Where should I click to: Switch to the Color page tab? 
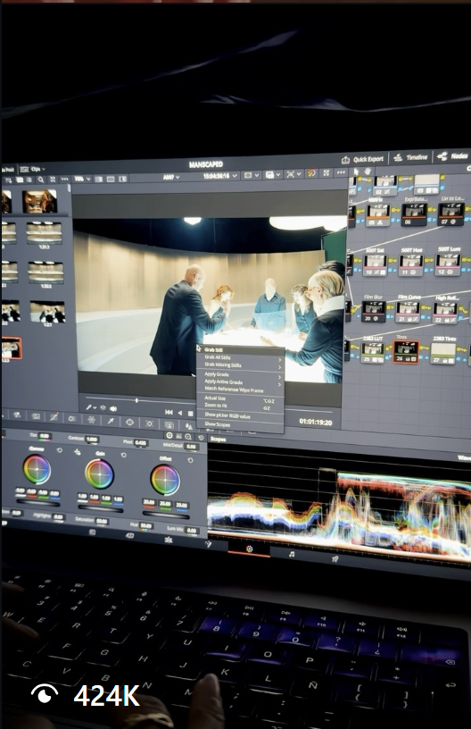[x=249, y=549]
